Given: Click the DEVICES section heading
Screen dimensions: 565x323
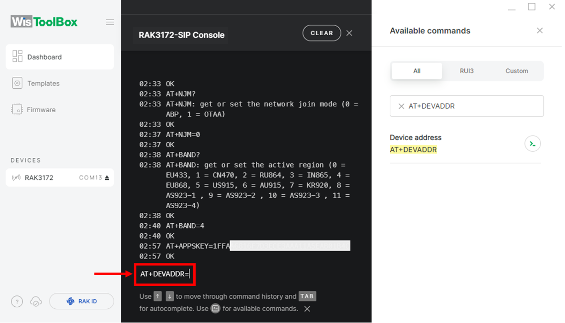Looking at the screenshot, I should coord(26,160).
